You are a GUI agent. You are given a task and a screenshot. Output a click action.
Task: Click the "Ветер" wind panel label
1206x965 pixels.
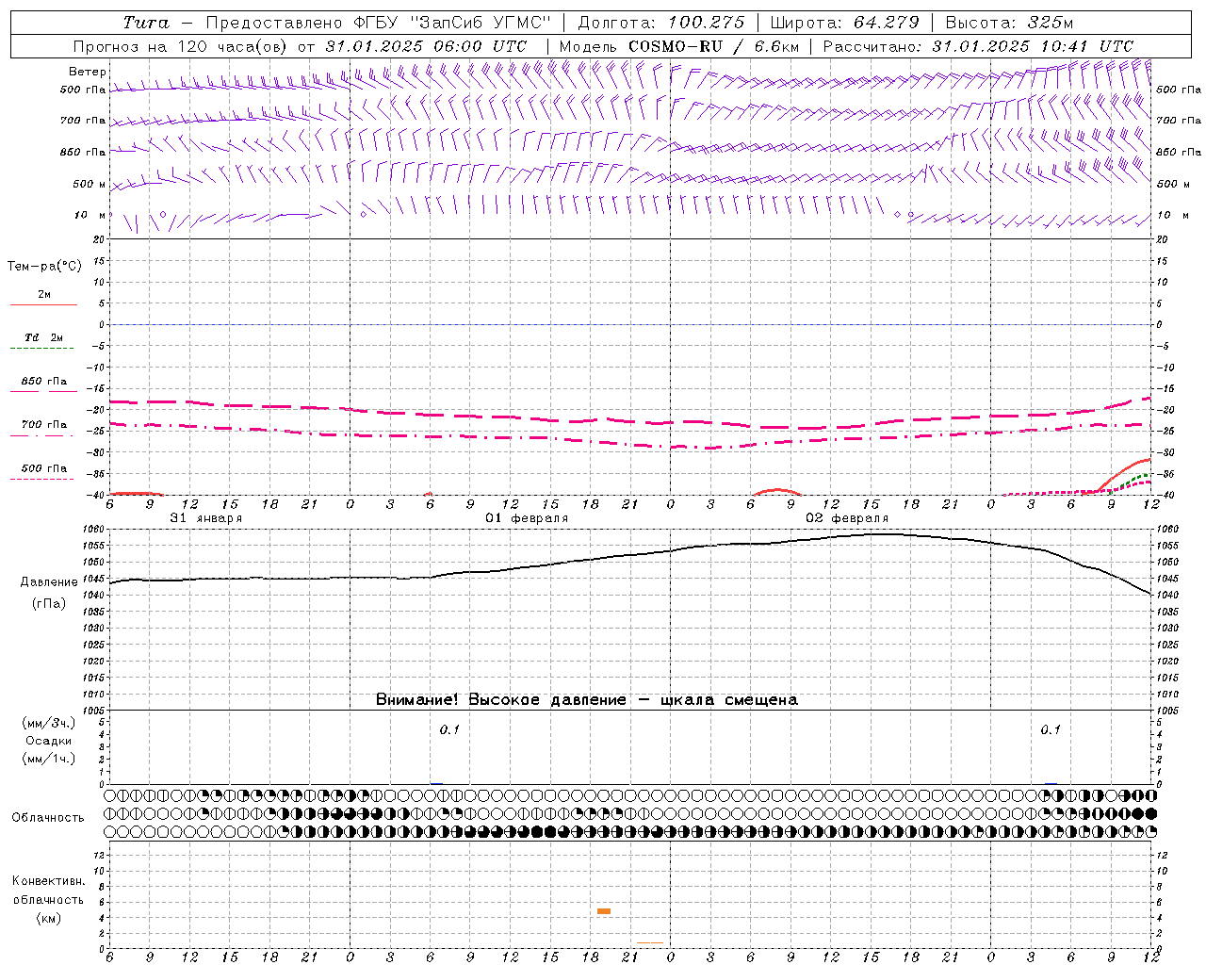[87, 72]
